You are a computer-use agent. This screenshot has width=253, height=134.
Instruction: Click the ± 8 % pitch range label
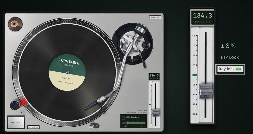[228, 46]
